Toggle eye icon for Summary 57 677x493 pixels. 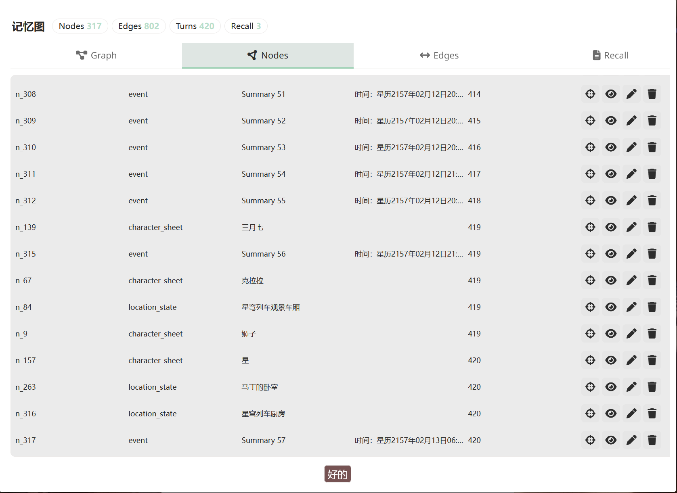pyautogui.click(x=611, y=440)
